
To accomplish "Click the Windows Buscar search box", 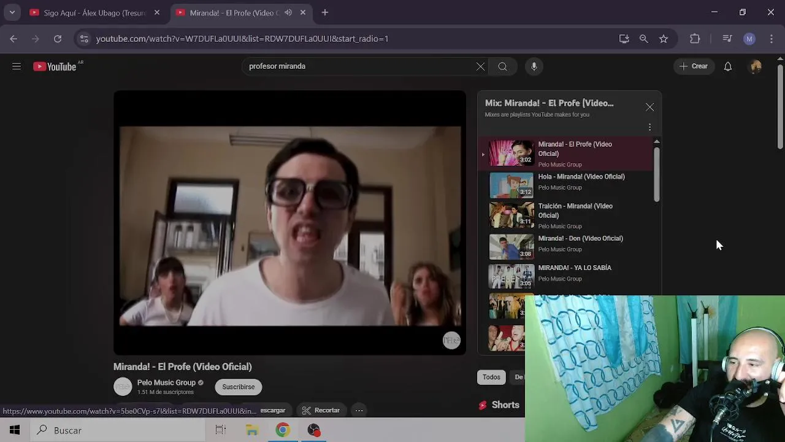I will (117, 430).
